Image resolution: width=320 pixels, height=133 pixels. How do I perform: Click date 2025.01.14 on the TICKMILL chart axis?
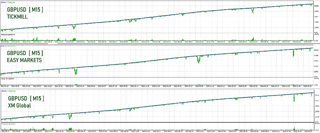coord(297,42)
